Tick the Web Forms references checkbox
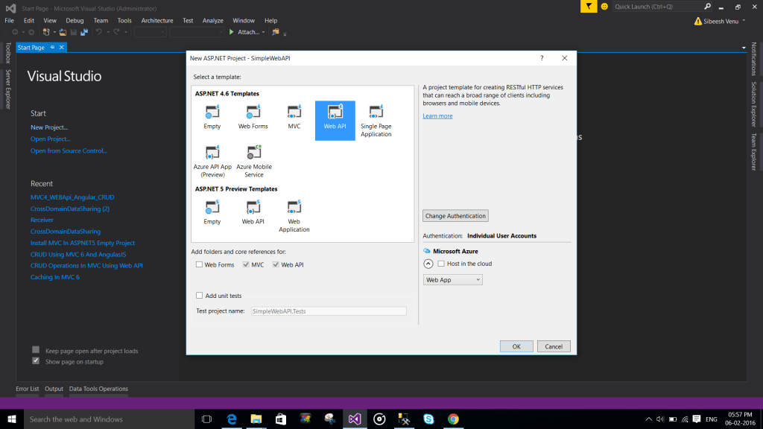This screenshot has width=763, height=429. pos(199,264)
